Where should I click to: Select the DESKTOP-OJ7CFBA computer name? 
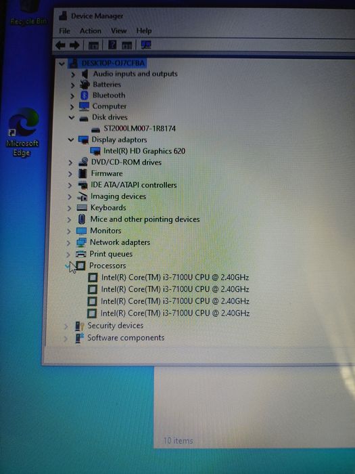[113, 63]
